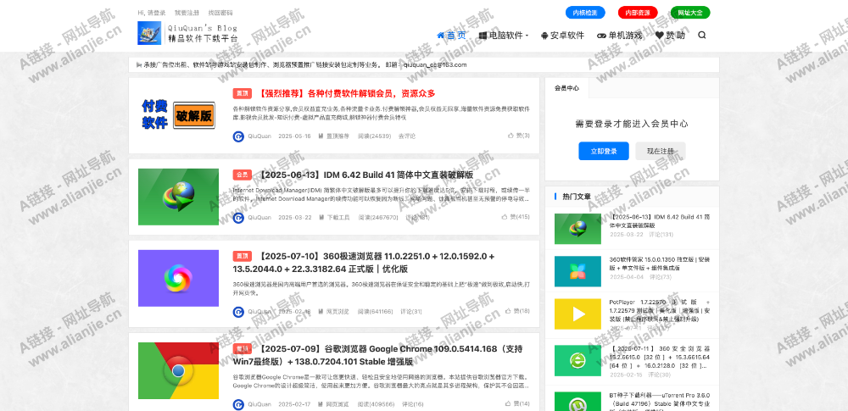
Task: Open the search magnifier icon in the navigation bar
Action: click(x=702, y=35)
